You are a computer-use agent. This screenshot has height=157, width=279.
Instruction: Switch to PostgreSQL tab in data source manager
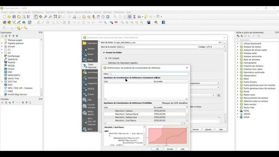tap(90, 83)
